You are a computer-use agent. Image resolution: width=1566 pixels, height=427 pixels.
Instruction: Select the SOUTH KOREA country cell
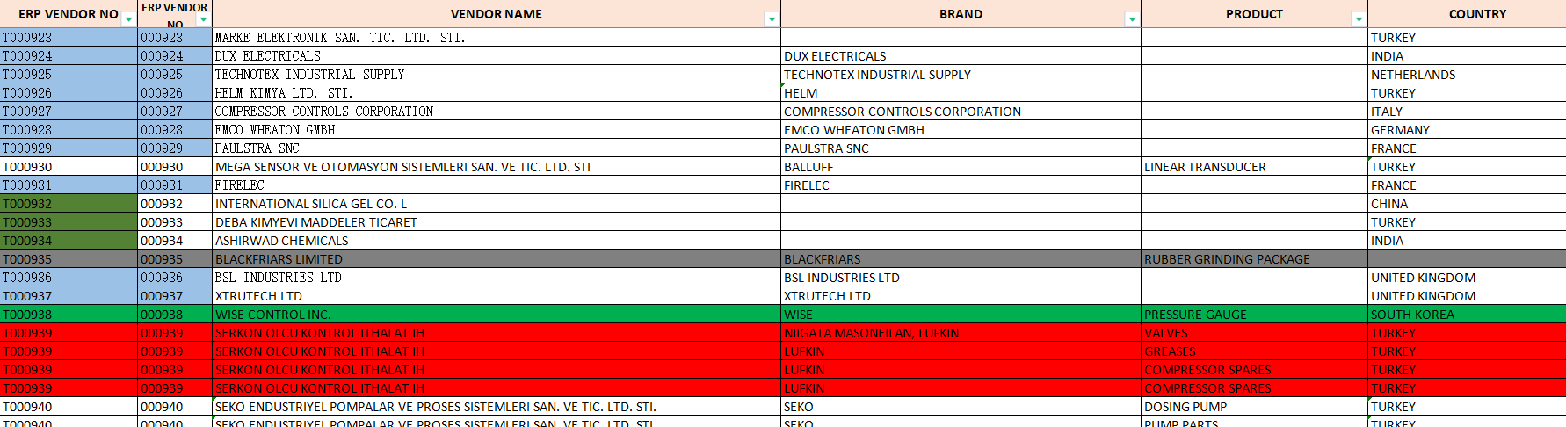pos(1467,315)
